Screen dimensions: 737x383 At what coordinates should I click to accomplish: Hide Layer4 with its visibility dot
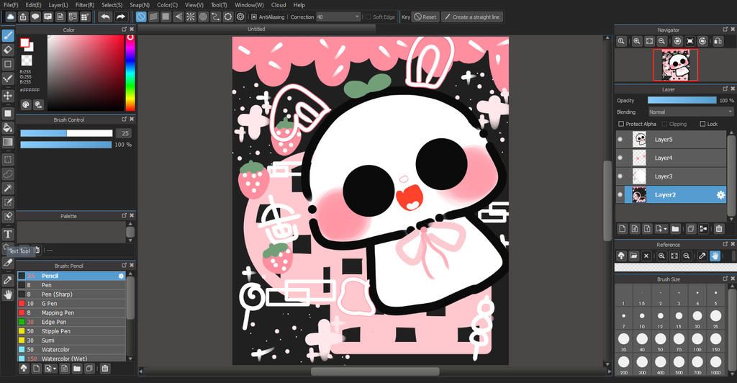(x=620, y=158)
